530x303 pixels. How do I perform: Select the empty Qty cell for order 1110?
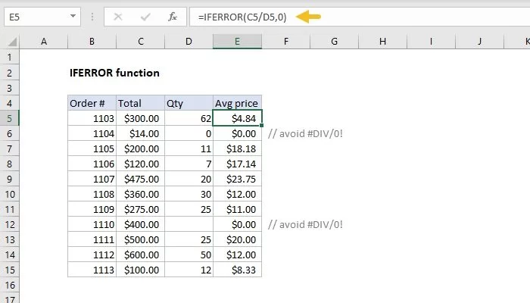pyautogui.click(x=189, y=224)
